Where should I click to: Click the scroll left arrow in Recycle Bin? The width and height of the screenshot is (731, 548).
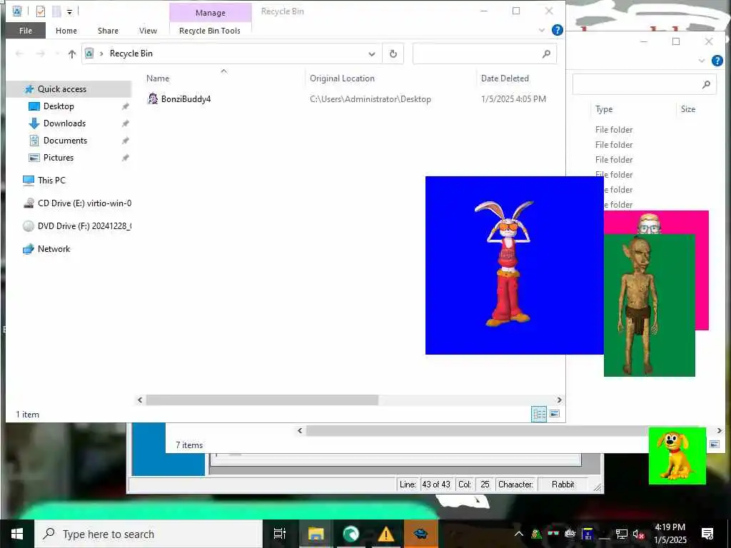click(140, 400)
